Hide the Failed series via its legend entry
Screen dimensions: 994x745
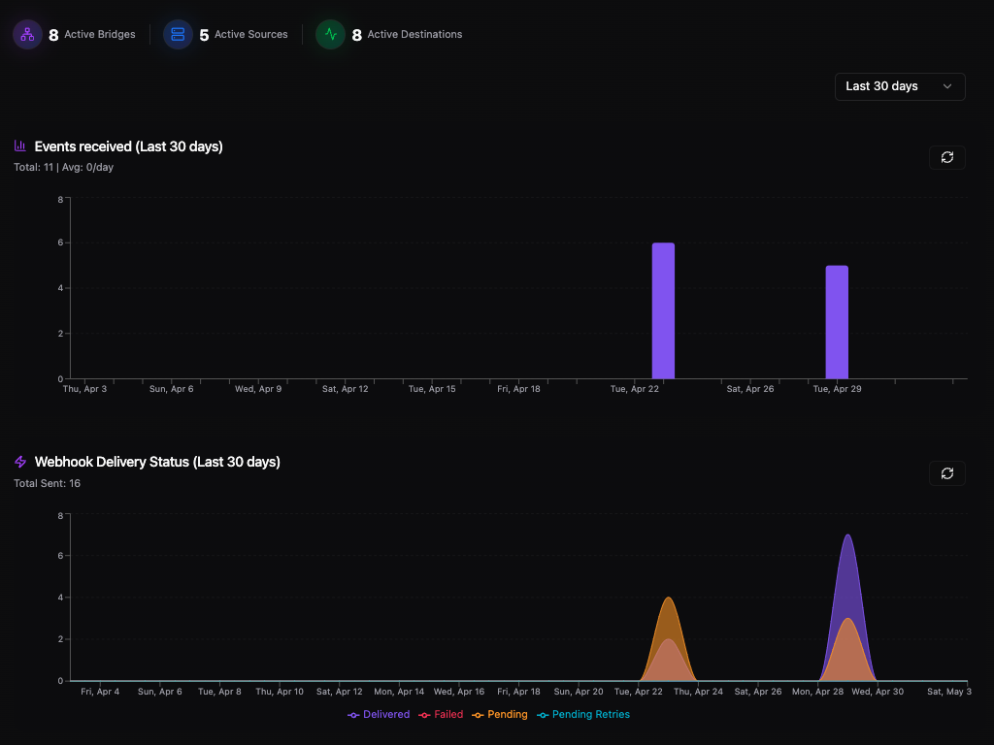coord(440,714)
